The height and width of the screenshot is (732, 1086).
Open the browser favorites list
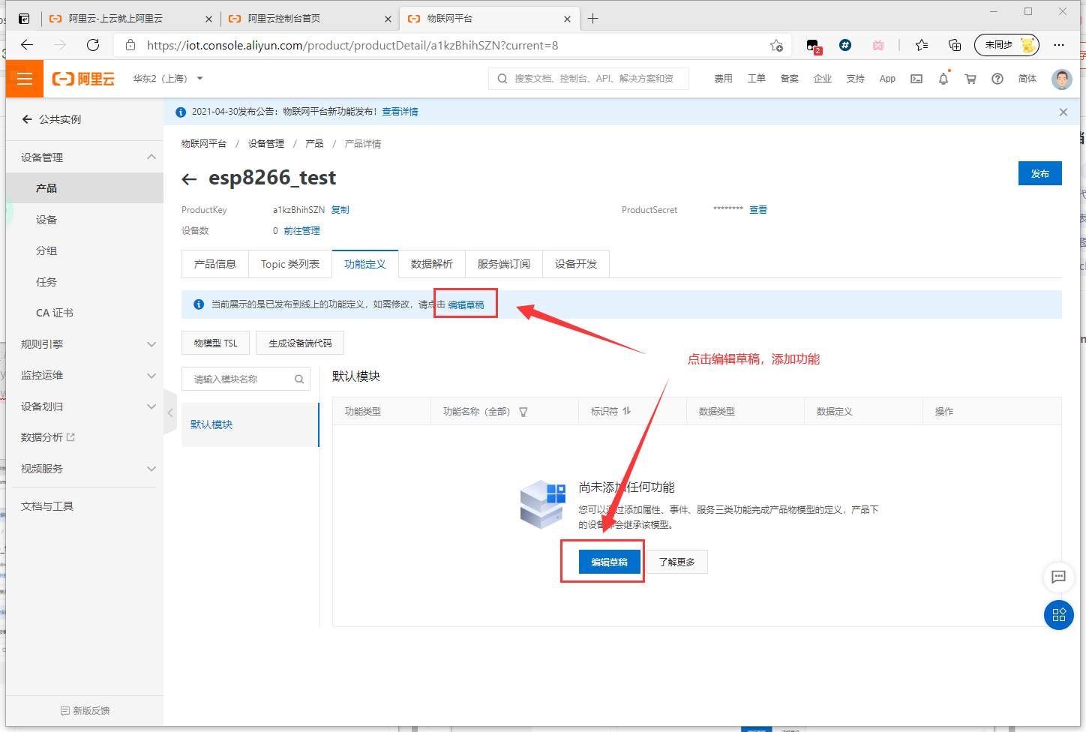[922, 45]
